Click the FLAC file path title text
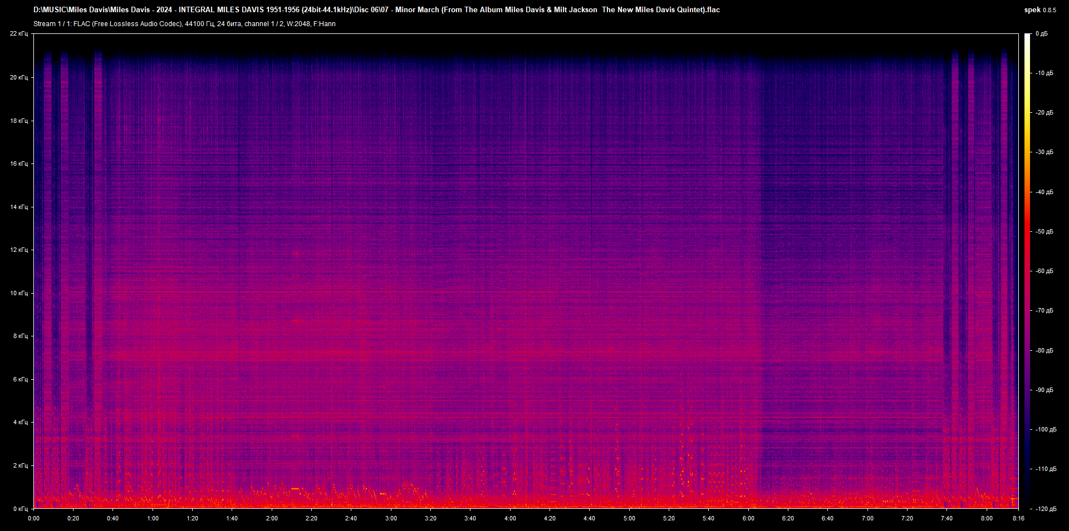This screenshot has width=1069, height=531. pos(376,9)
